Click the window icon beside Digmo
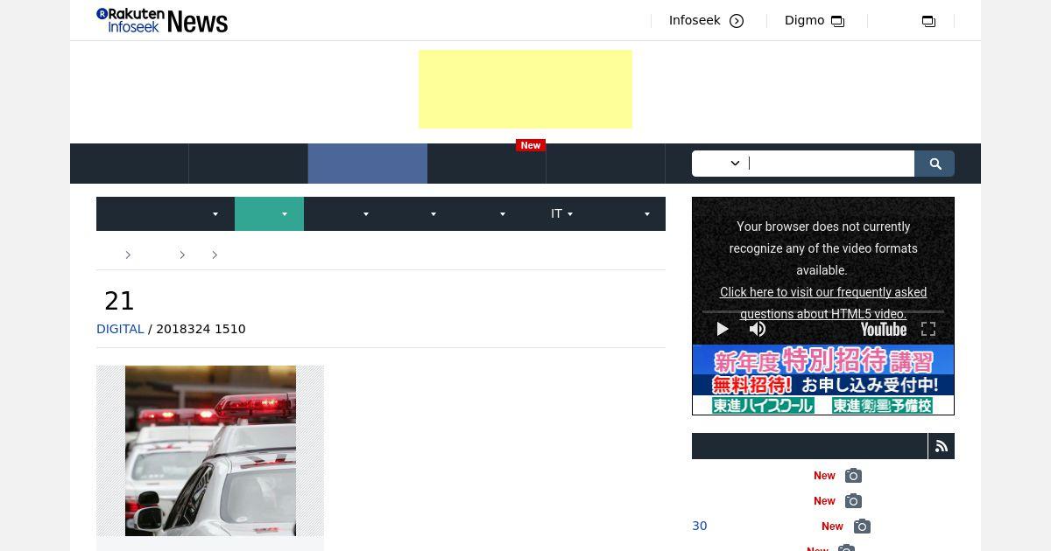 tap(837, 21)
